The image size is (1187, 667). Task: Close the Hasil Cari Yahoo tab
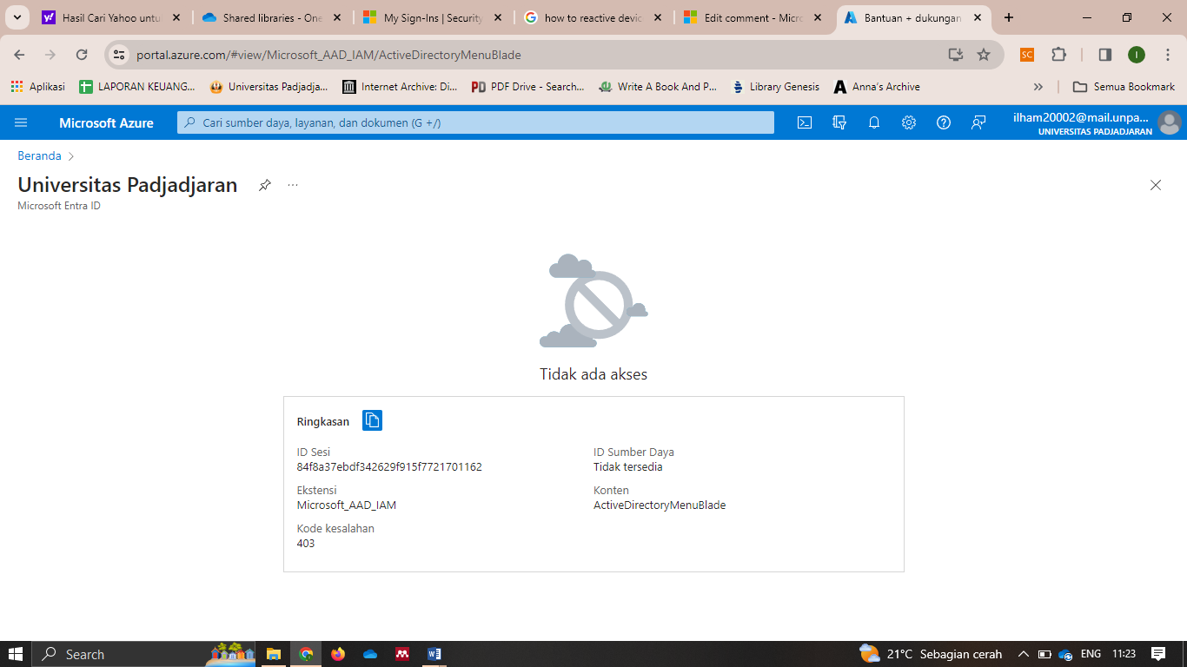click(176, 17)
